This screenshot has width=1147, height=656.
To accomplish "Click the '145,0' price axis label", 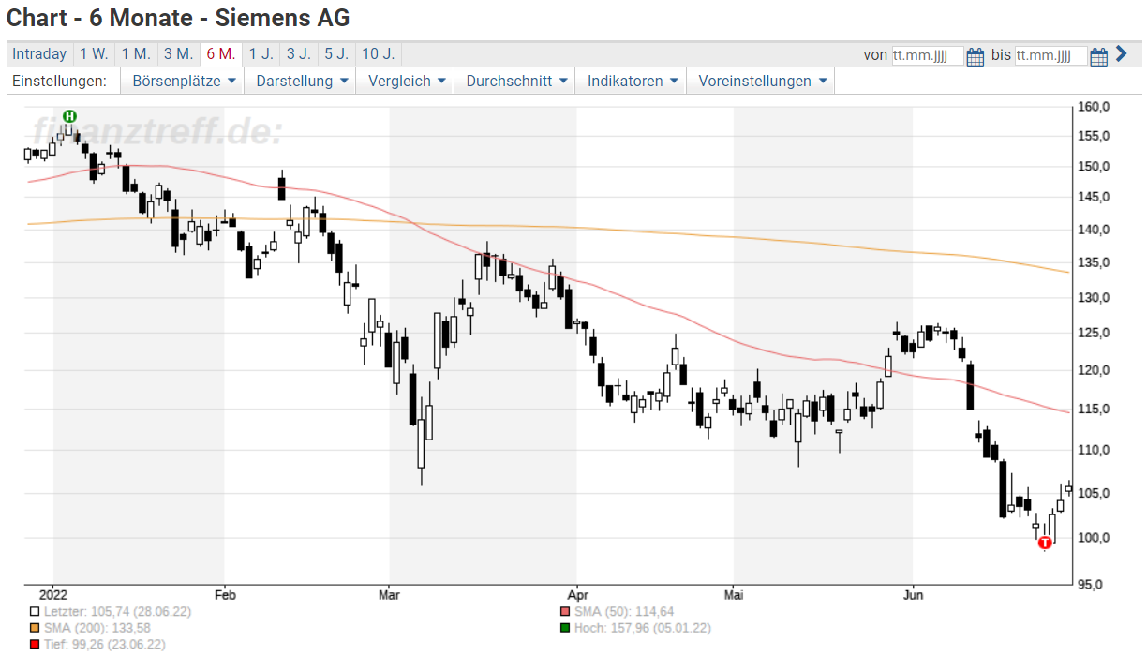I will pyautogui.click(x=1093, y=197).
